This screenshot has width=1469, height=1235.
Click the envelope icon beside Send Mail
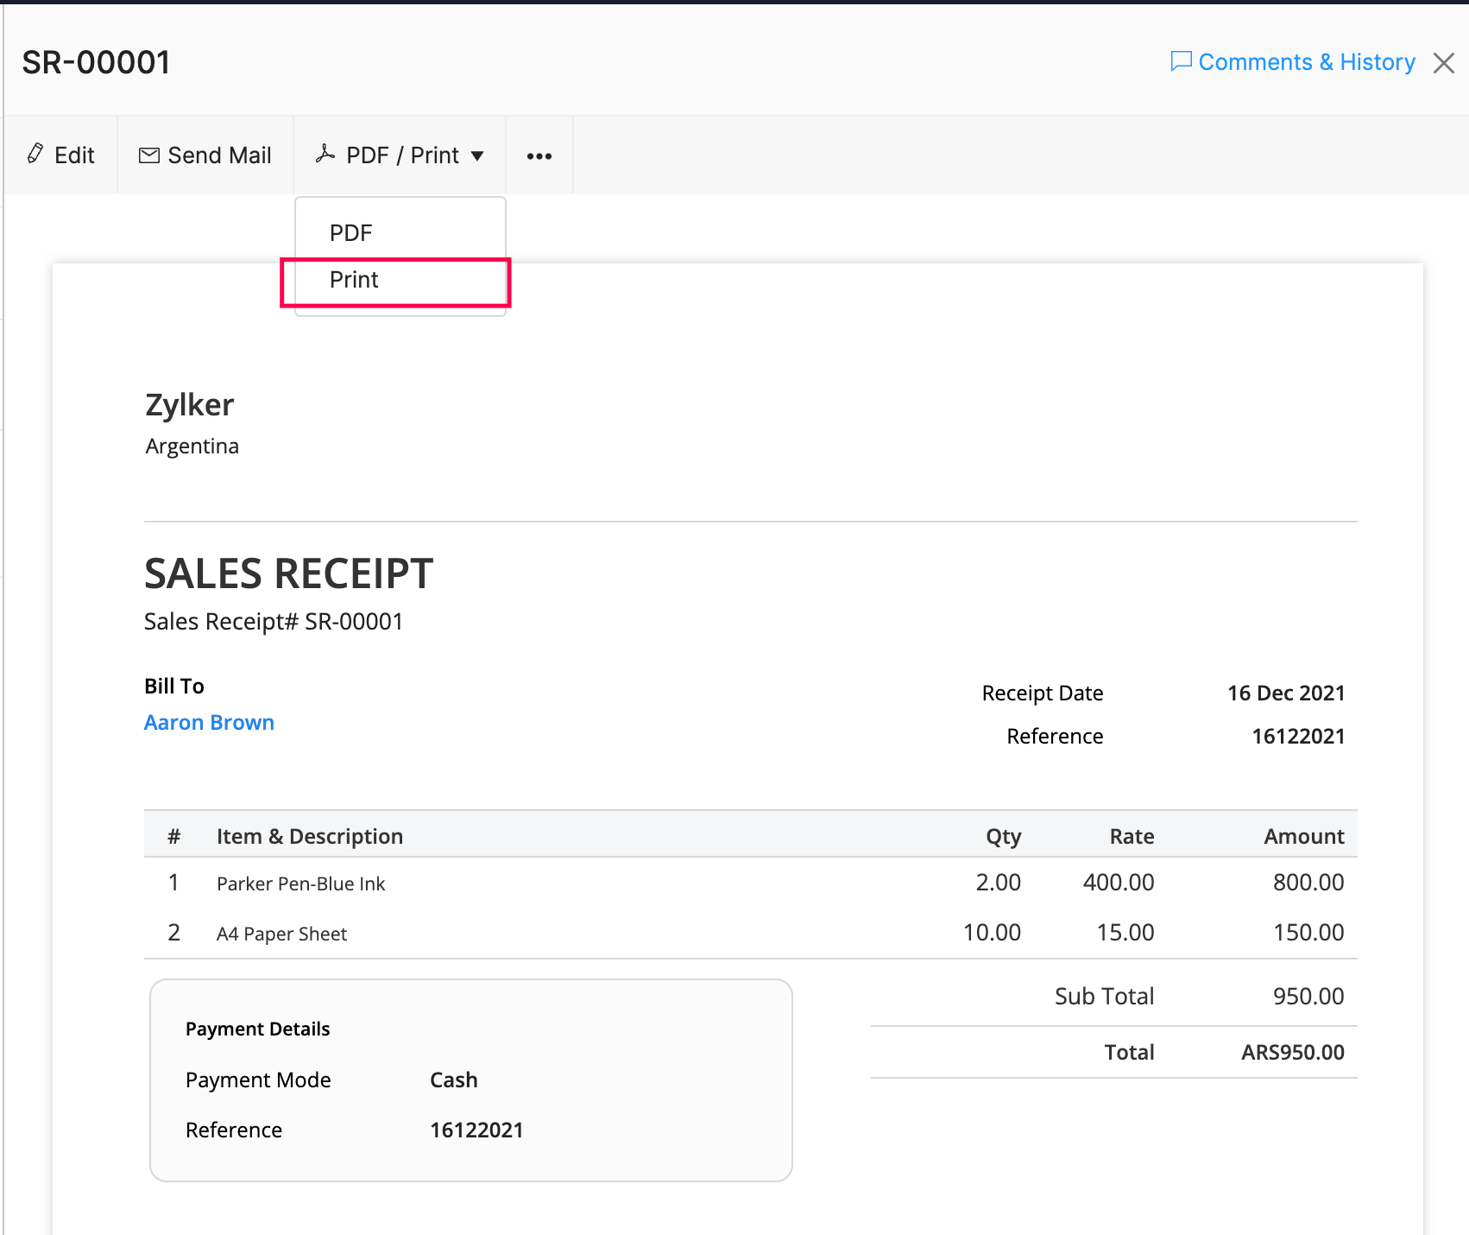[148, 154]
